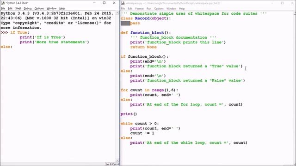Open the Shell menu in Python Shell
This screenshot has height=166, width=296.
pos(18,8)
